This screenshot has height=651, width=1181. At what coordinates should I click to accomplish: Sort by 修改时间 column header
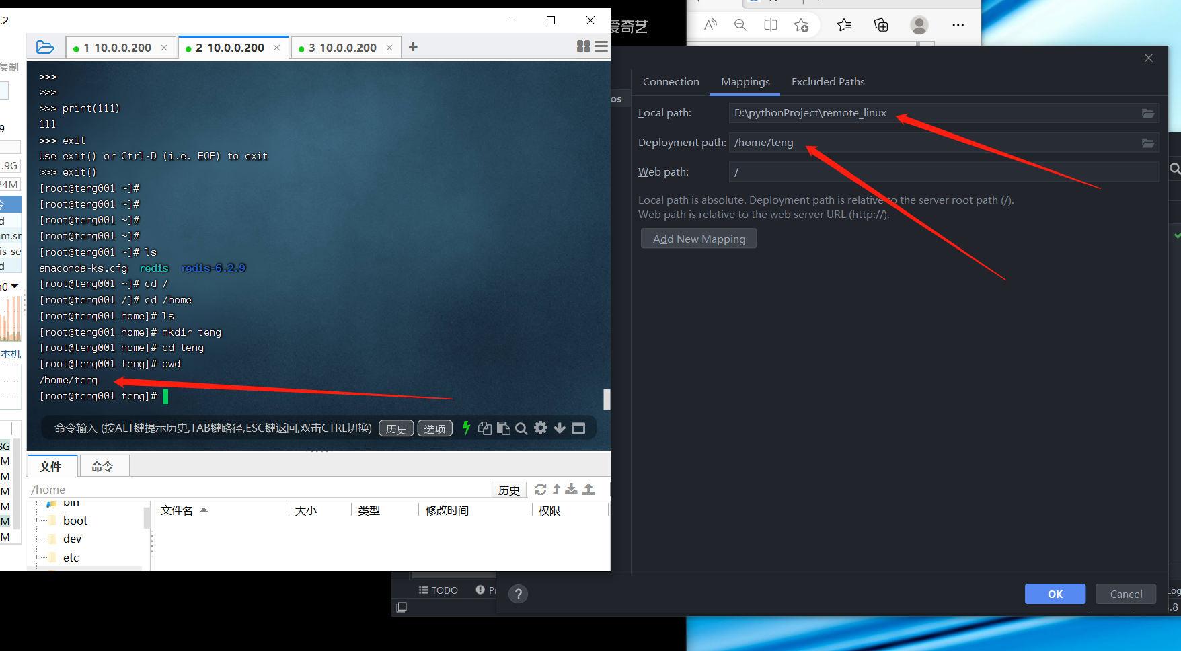(x=475, y=511)
